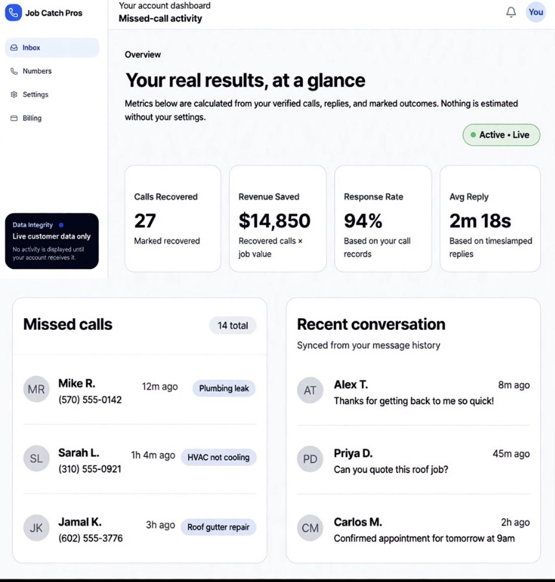Open the You profile avatar
The width and height of the screenshot is (555, 582).
[536, 12]
